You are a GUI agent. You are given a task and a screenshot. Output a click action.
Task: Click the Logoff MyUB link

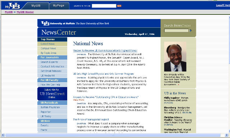point(223,5)
